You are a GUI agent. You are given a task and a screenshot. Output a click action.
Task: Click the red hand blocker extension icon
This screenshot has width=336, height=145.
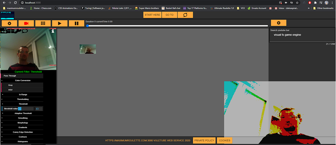[x=310, y=3]
